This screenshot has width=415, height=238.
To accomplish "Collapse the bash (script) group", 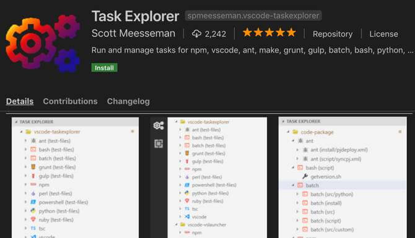I will (x=293, y=168).
